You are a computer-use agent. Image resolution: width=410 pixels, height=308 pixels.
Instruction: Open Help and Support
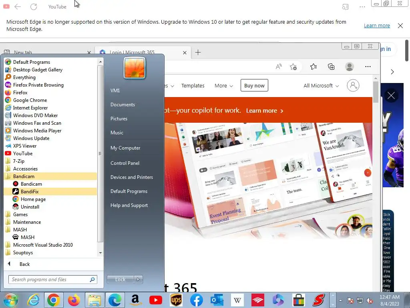tap(129, 205)
